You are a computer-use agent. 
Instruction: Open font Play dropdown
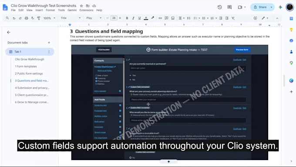(94, 18)
